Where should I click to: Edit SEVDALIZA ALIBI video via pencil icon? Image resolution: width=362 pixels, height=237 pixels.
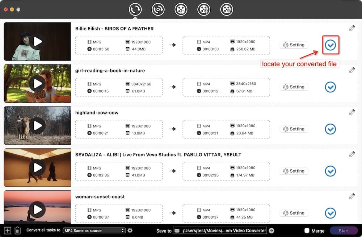(352, 154)
